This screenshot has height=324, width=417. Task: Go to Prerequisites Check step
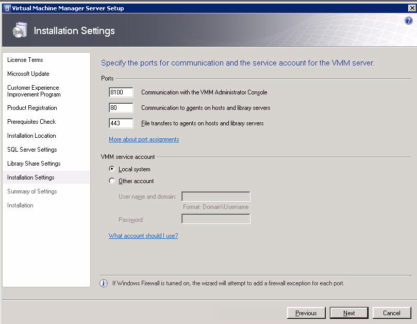(x=31, y=122)
